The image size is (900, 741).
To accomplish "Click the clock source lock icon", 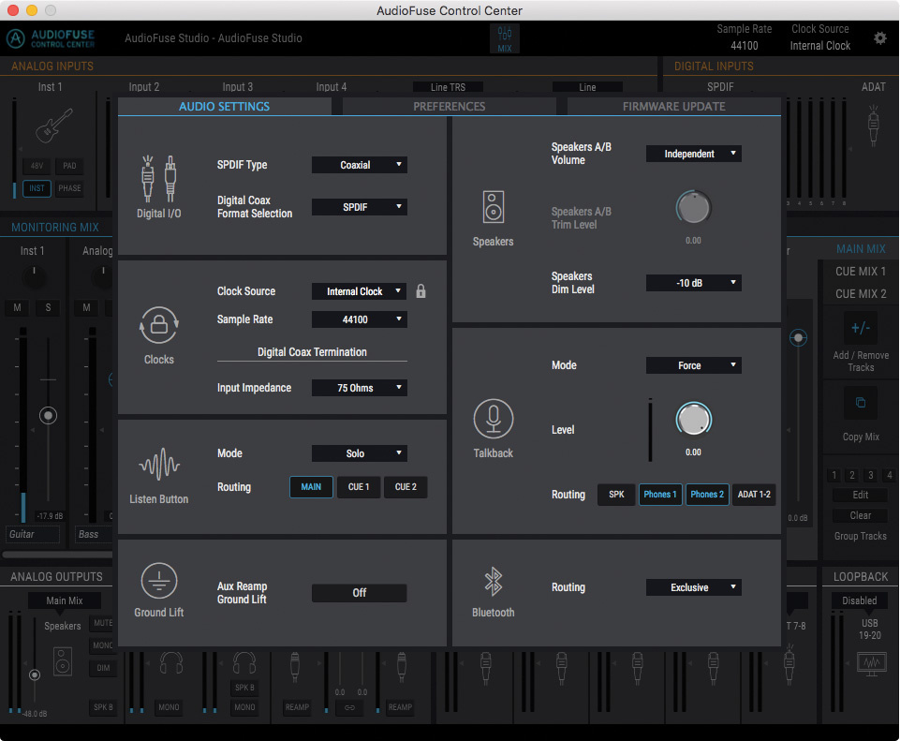I will (420, 291).
